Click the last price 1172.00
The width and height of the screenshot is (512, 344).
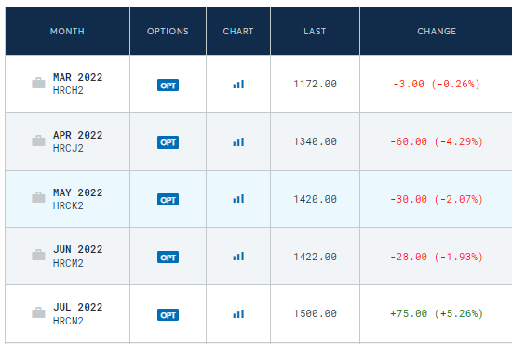(315, 84)
